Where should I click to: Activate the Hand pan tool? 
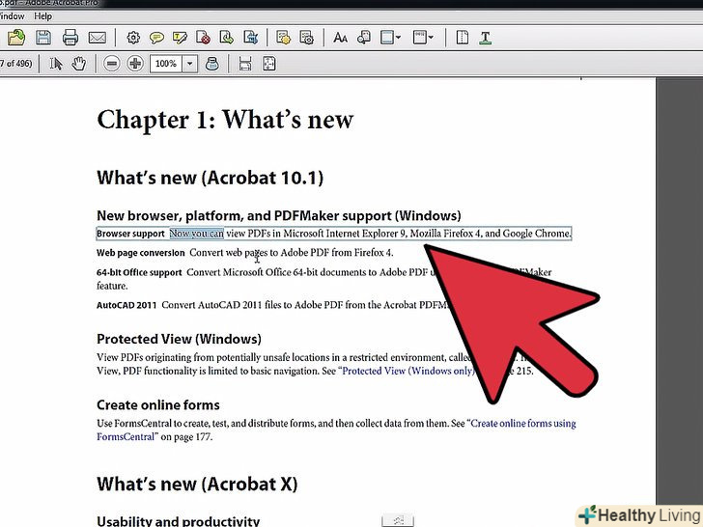tap(79, 64)
